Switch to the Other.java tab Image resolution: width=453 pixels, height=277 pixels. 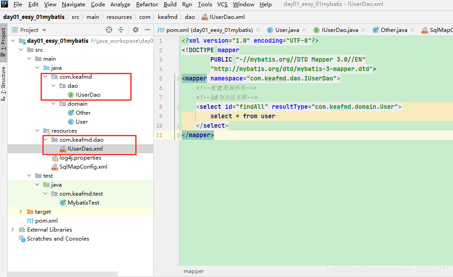pyautogui.click(x=394, y=30)
